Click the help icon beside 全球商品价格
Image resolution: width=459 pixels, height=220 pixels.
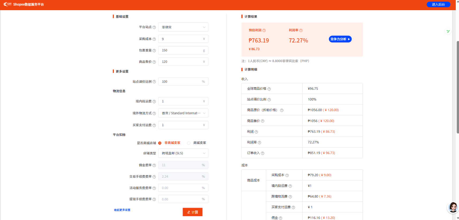click(269, 89)
